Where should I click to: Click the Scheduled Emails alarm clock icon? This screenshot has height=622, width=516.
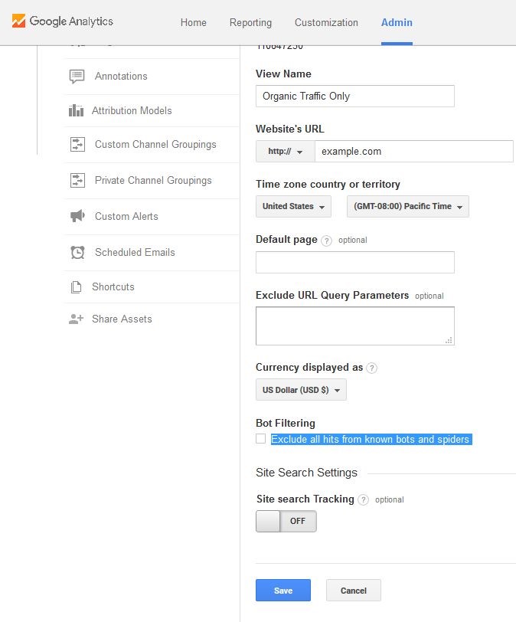point(77,252)
